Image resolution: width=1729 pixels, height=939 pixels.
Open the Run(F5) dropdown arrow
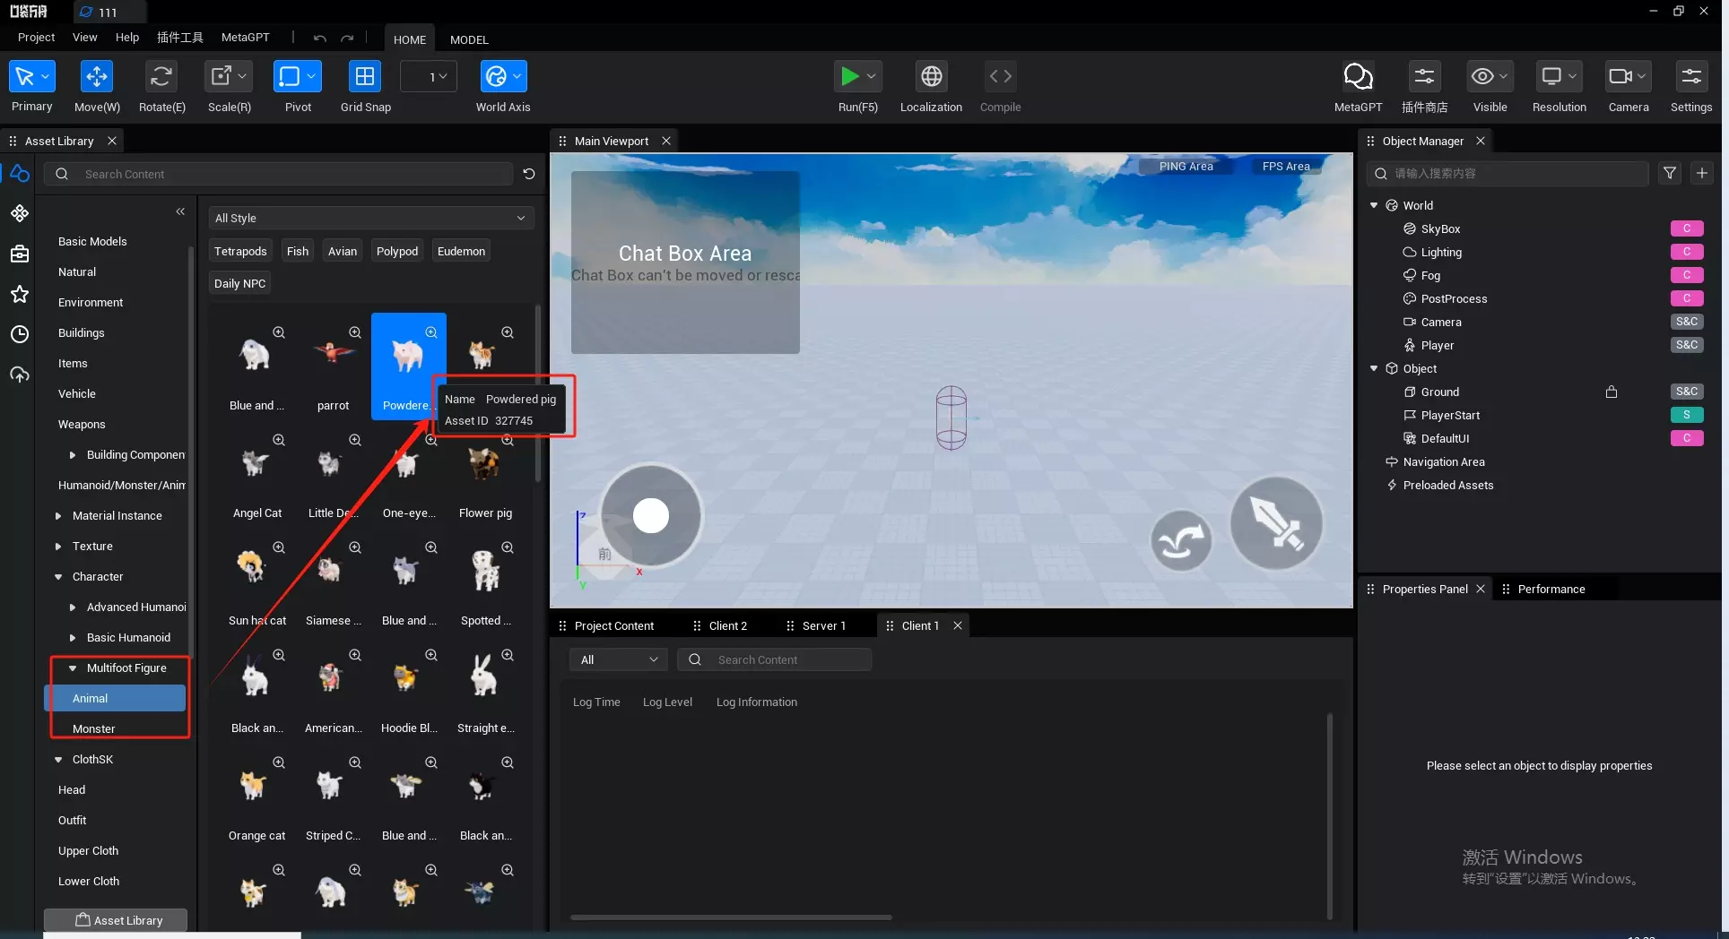point(872,77)
